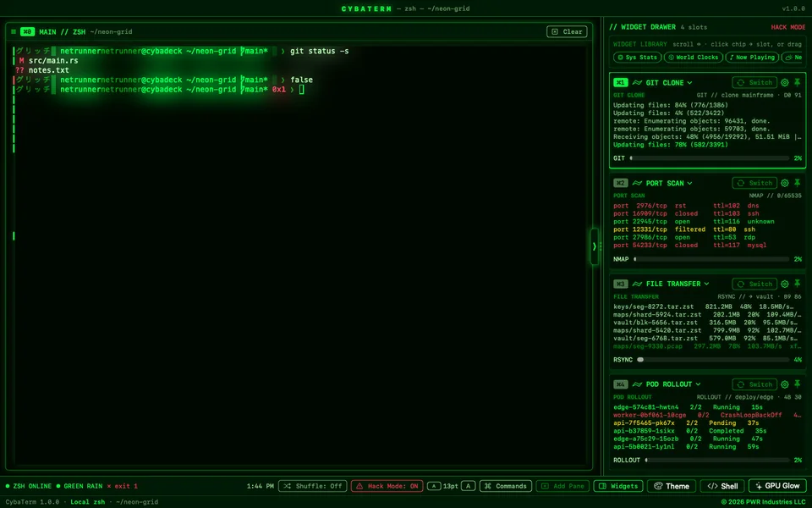Click the ⌘2 slot badge on Port Scan

tap(620, 183)
